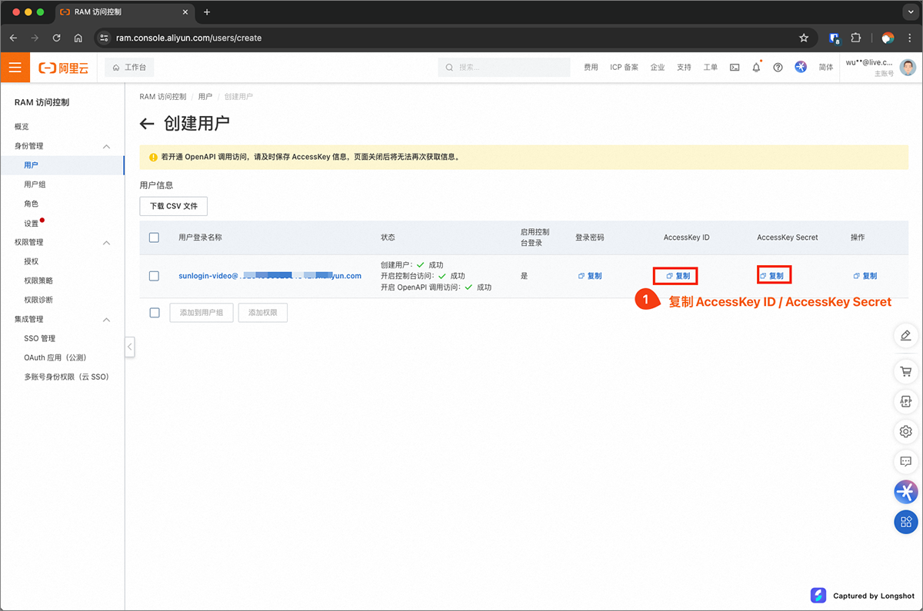Screen dimensions: 923x611
Task: Copy the AccessKey Secret
Action: click(773, 276)
